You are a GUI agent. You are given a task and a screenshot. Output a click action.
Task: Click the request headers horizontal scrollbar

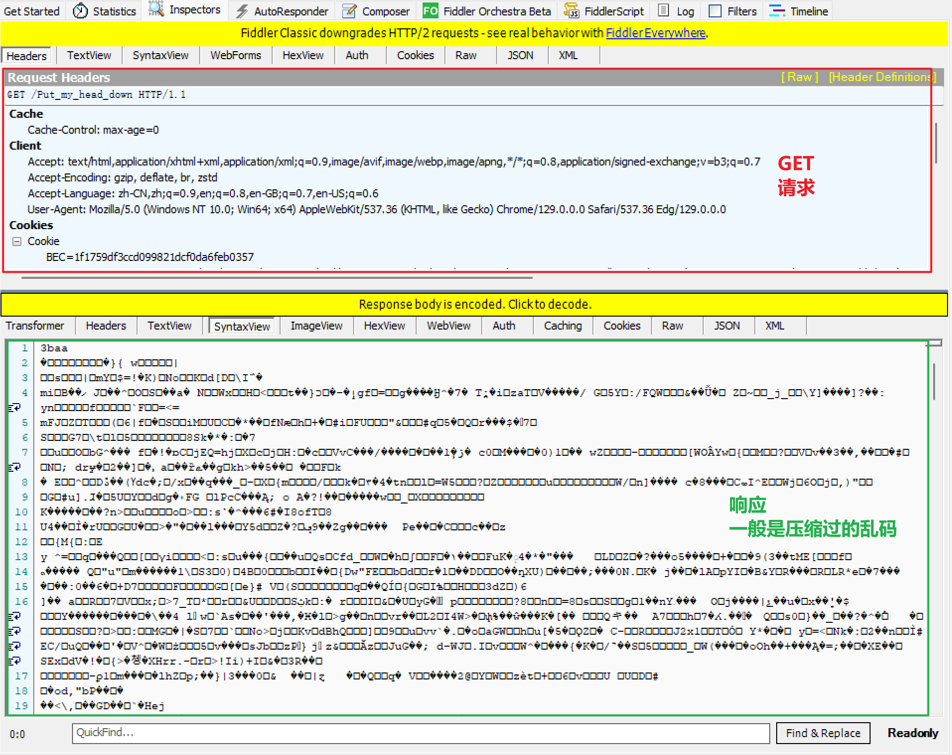point(277,278)
